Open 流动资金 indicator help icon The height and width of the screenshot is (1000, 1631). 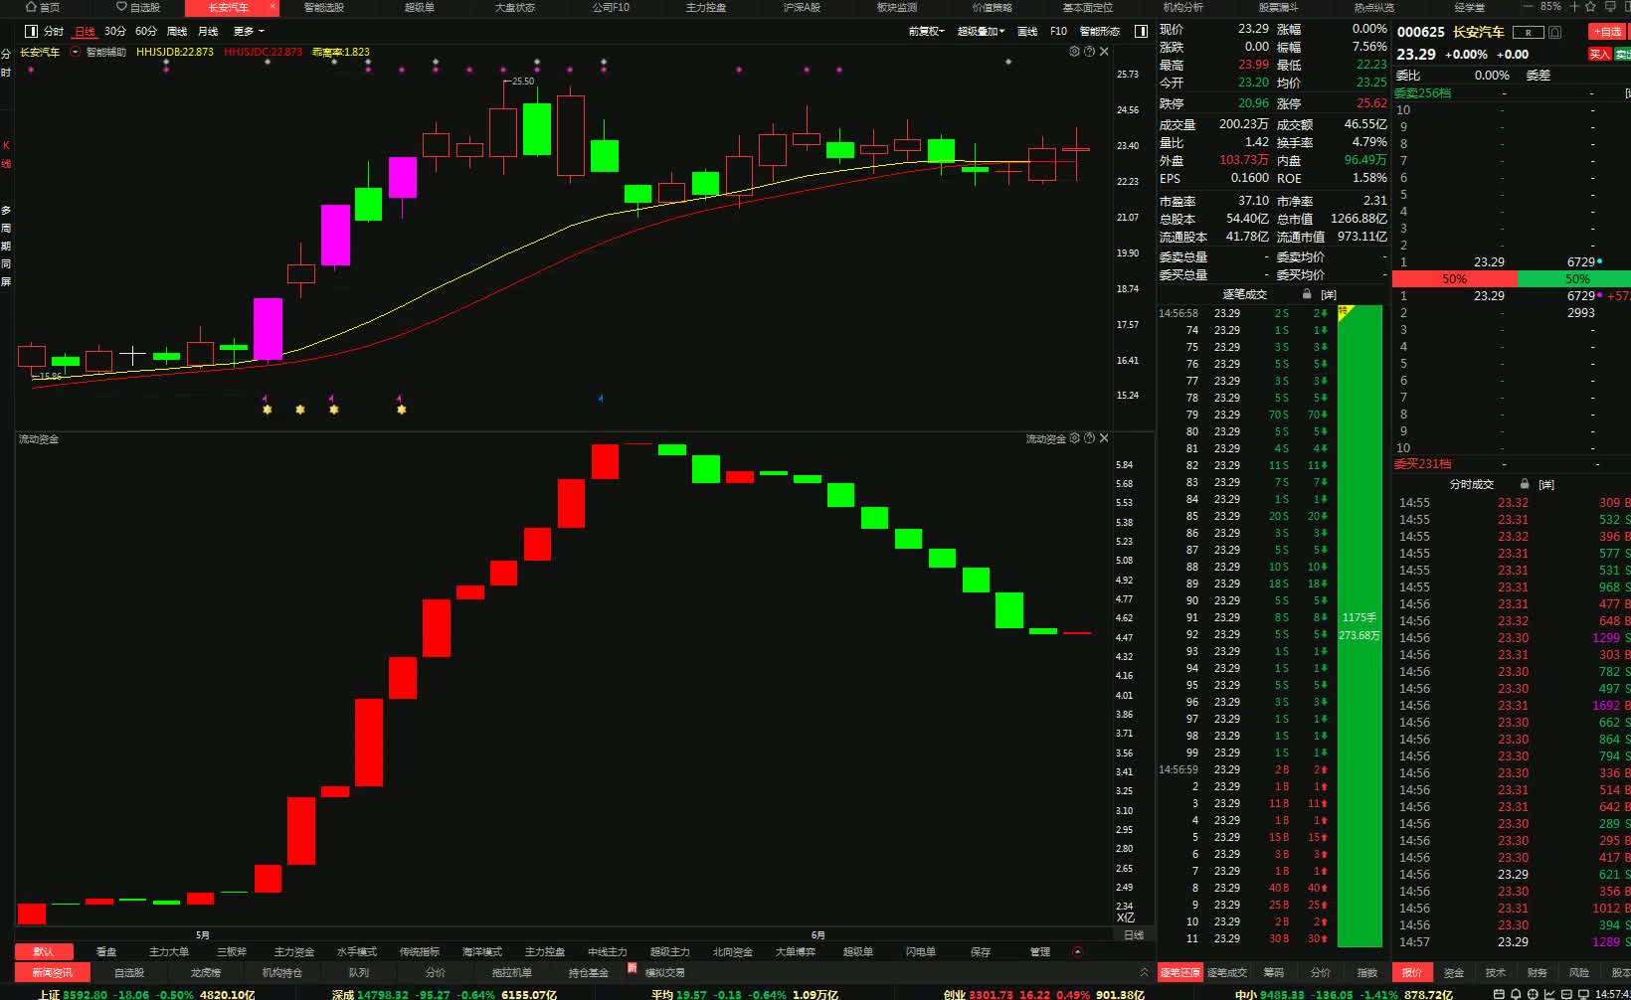(x=1089, y=437)
